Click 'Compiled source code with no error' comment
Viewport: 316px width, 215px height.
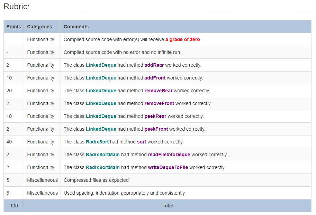point(123,52)
